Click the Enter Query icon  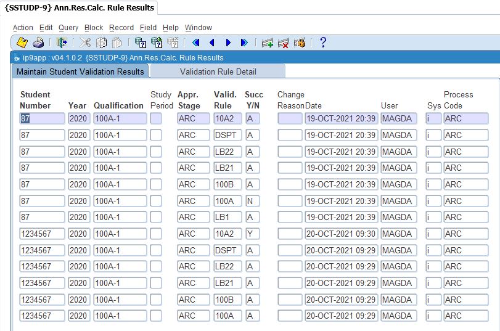141,43
